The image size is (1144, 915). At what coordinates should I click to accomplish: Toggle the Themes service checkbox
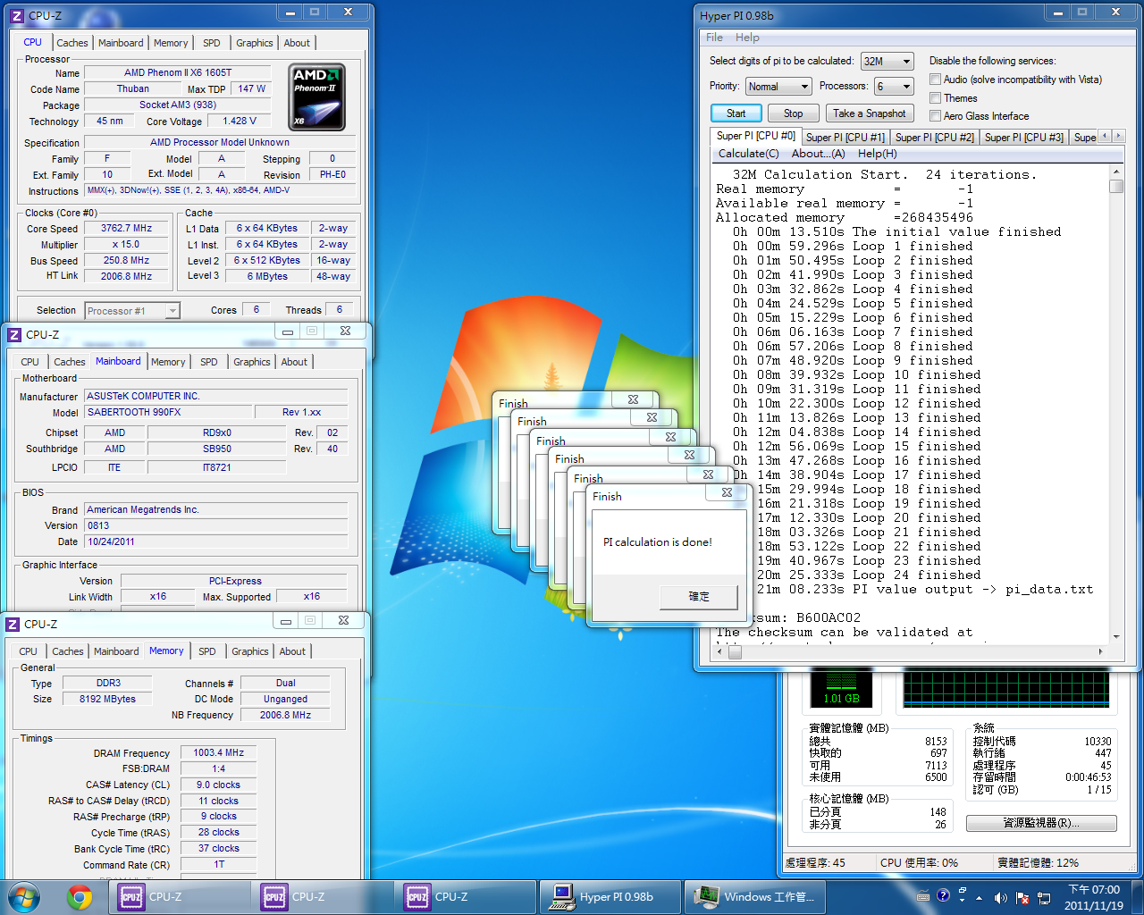pyautogui.click(x=935, y=98)
